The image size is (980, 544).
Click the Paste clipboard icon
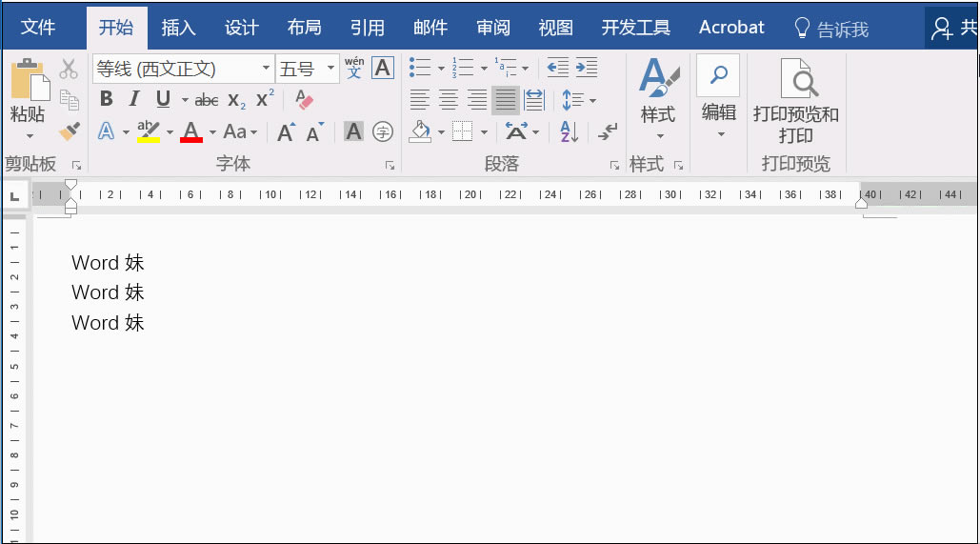30,79
